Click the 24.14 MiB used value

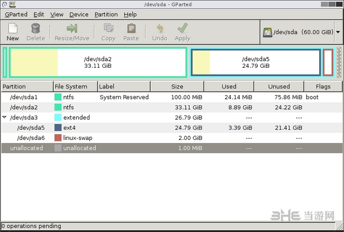[x=238, y=97]
